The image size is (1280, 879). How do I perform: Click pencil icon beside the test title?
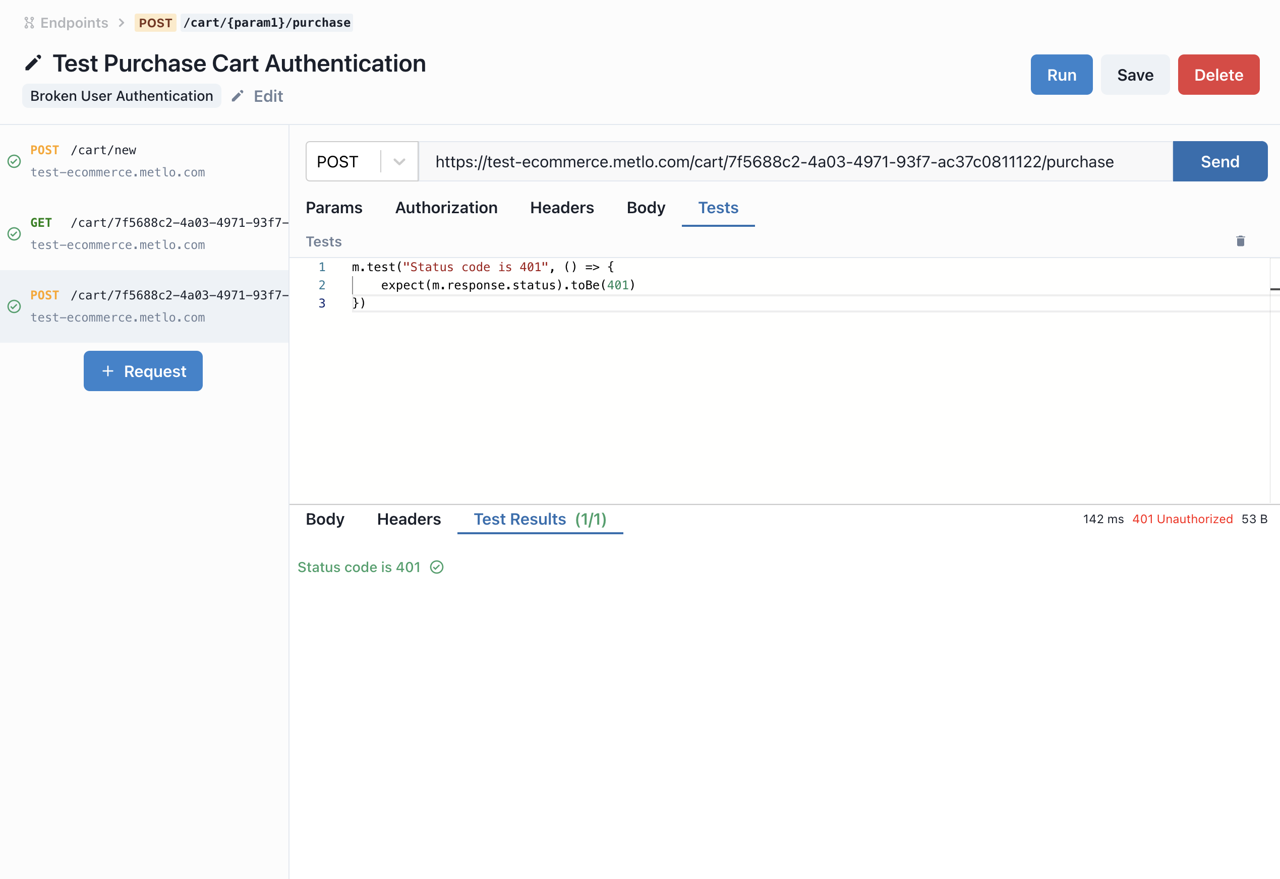pyautogui.click(x=33, y=64)
